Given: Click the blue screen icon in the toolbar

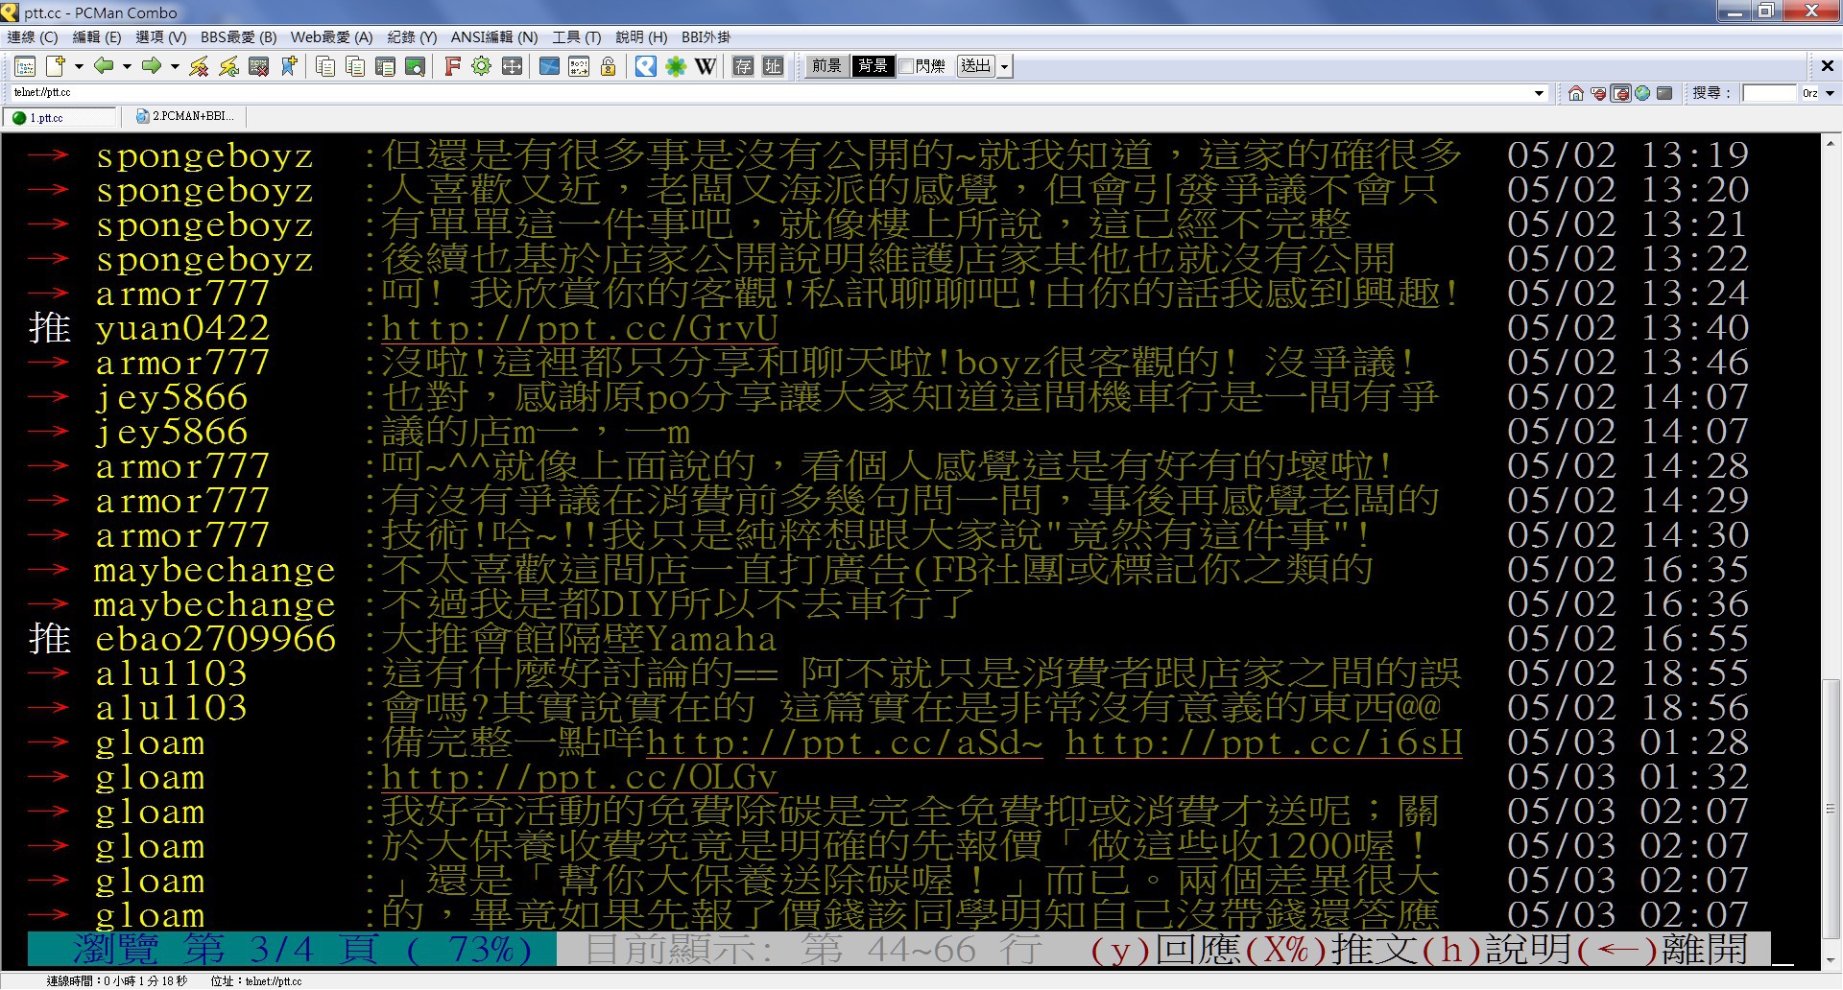Looking at the screenshot, I should pyautogui.click(x=549, y=66).
